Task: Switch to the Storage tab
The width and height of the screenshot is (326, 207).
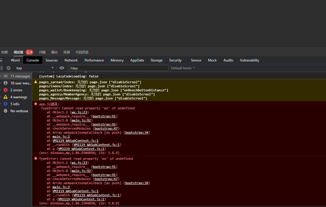Action: pos(157,60)
